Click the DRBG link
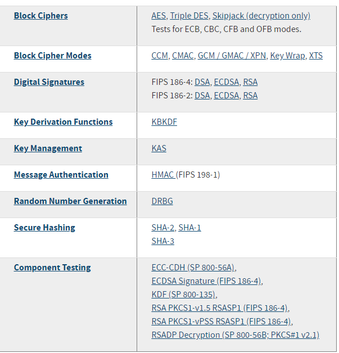 (x=162, y=201)
